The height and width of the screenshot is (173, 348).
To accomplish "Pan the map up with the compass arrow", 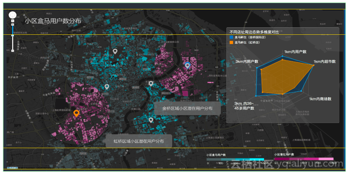I will (x=13, y=13).
